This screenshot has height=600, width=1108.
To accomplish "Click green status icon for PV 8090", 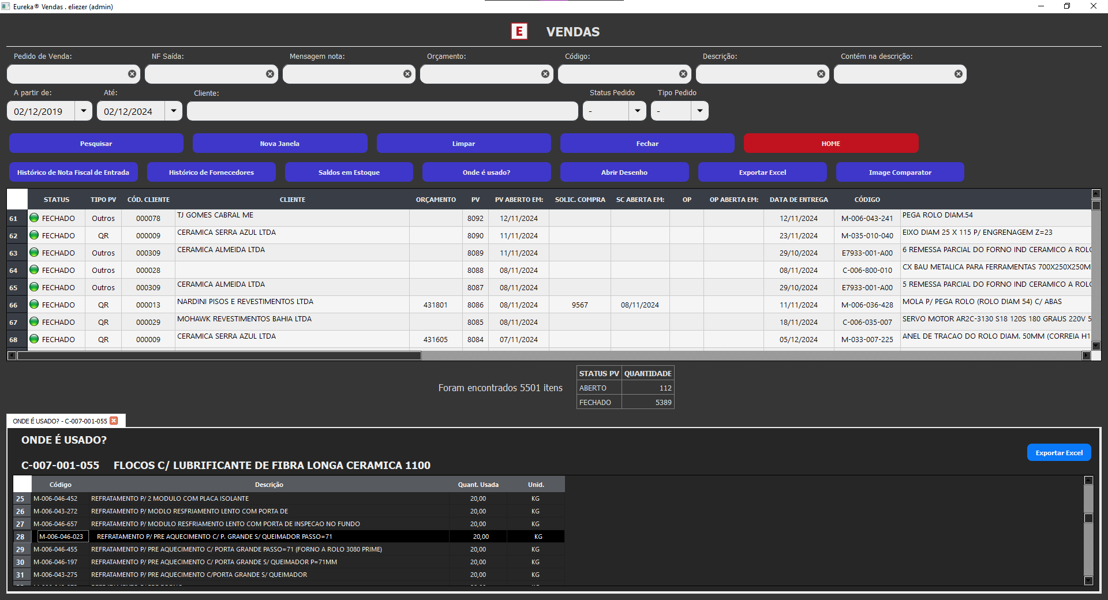I will click(34, 235).
